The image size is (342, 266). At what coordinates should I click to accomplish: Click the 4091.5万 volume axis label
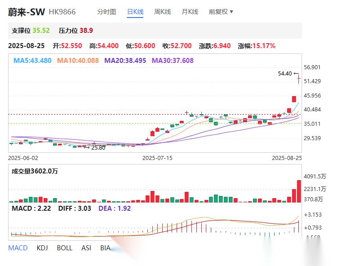315,177
